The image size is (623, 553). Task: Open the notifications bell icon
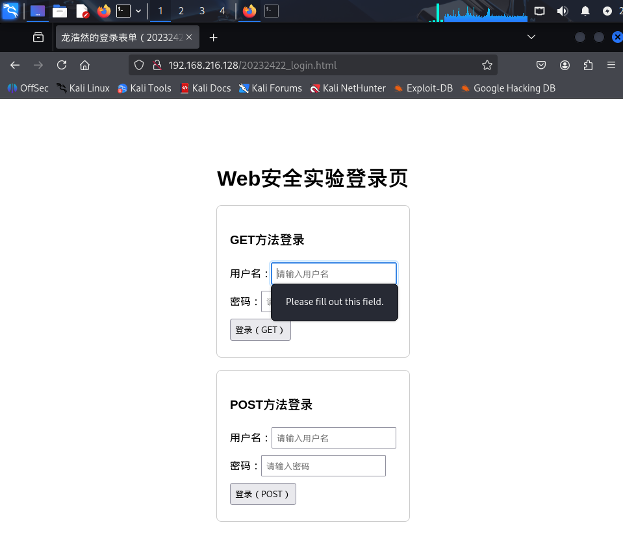(585, 11)
